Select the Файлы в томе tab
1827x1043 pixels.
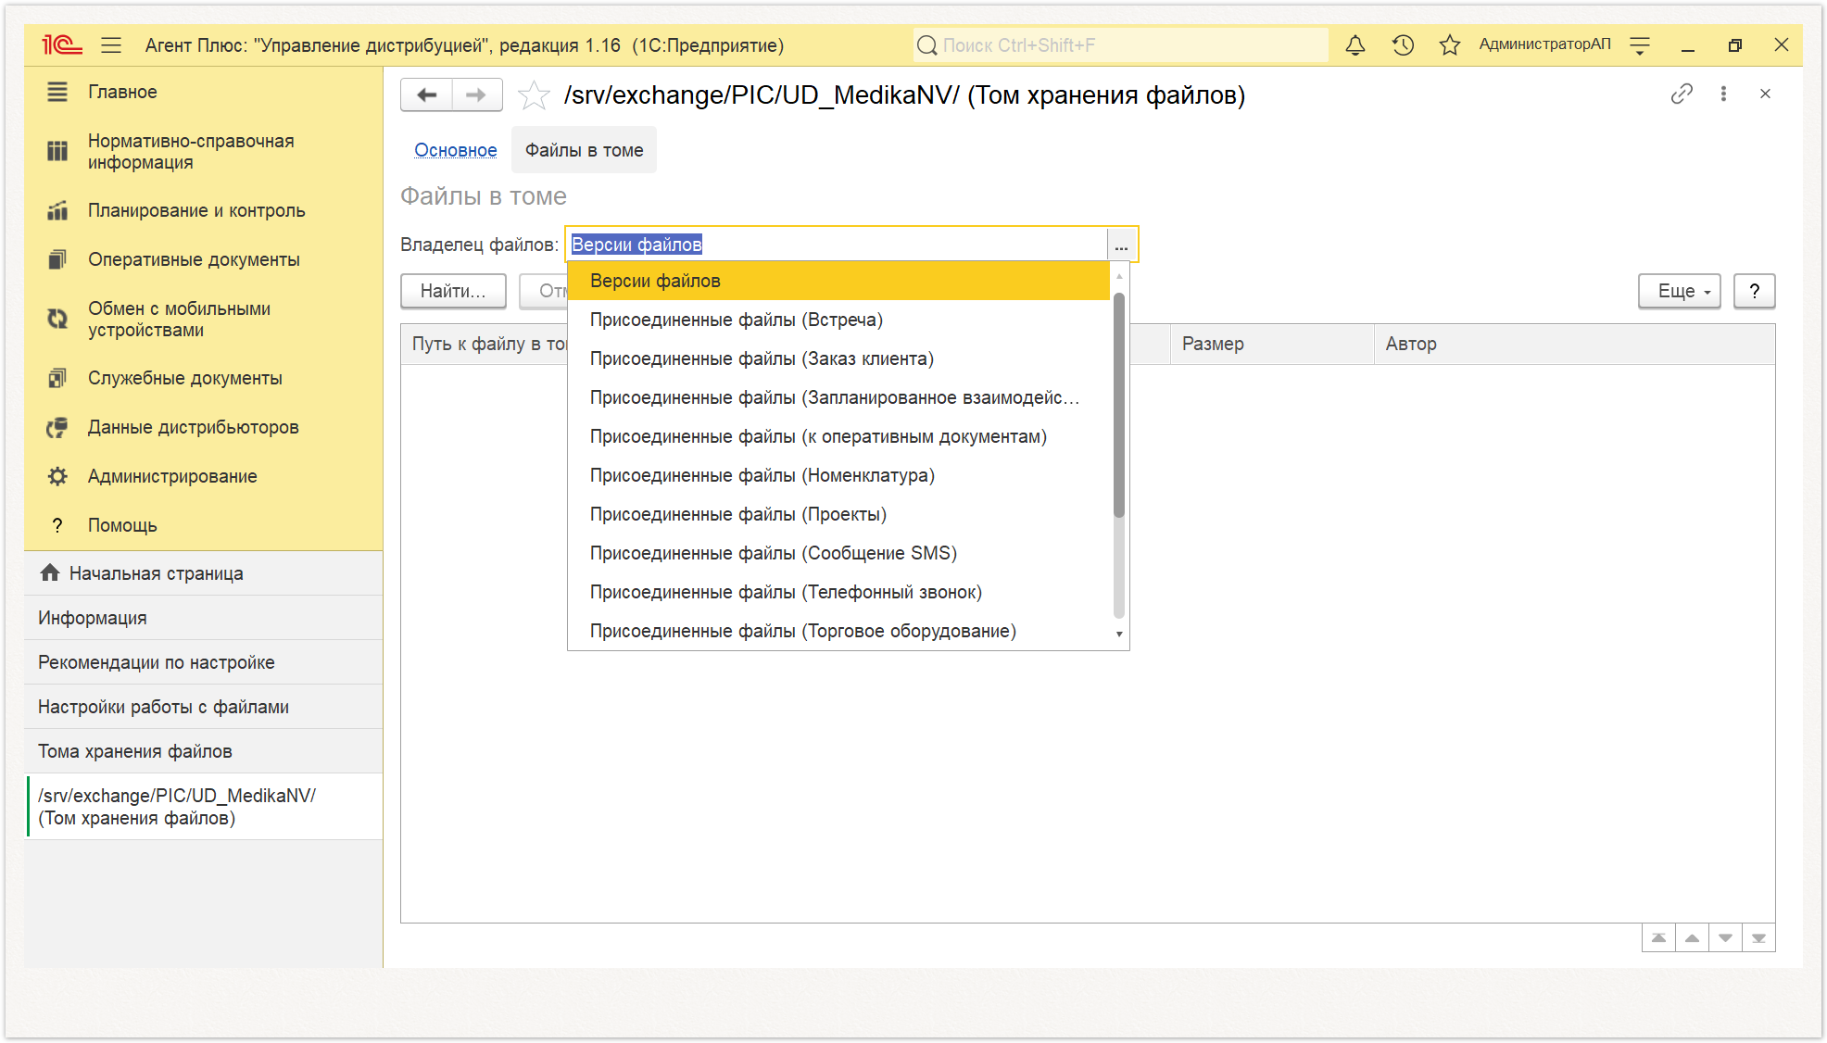pos(584,150)
